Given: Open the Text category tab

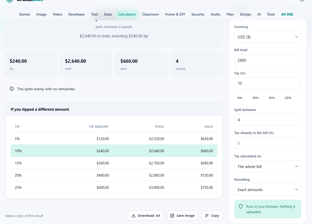Looking at the screenshot, I should (x=95, y=14).
